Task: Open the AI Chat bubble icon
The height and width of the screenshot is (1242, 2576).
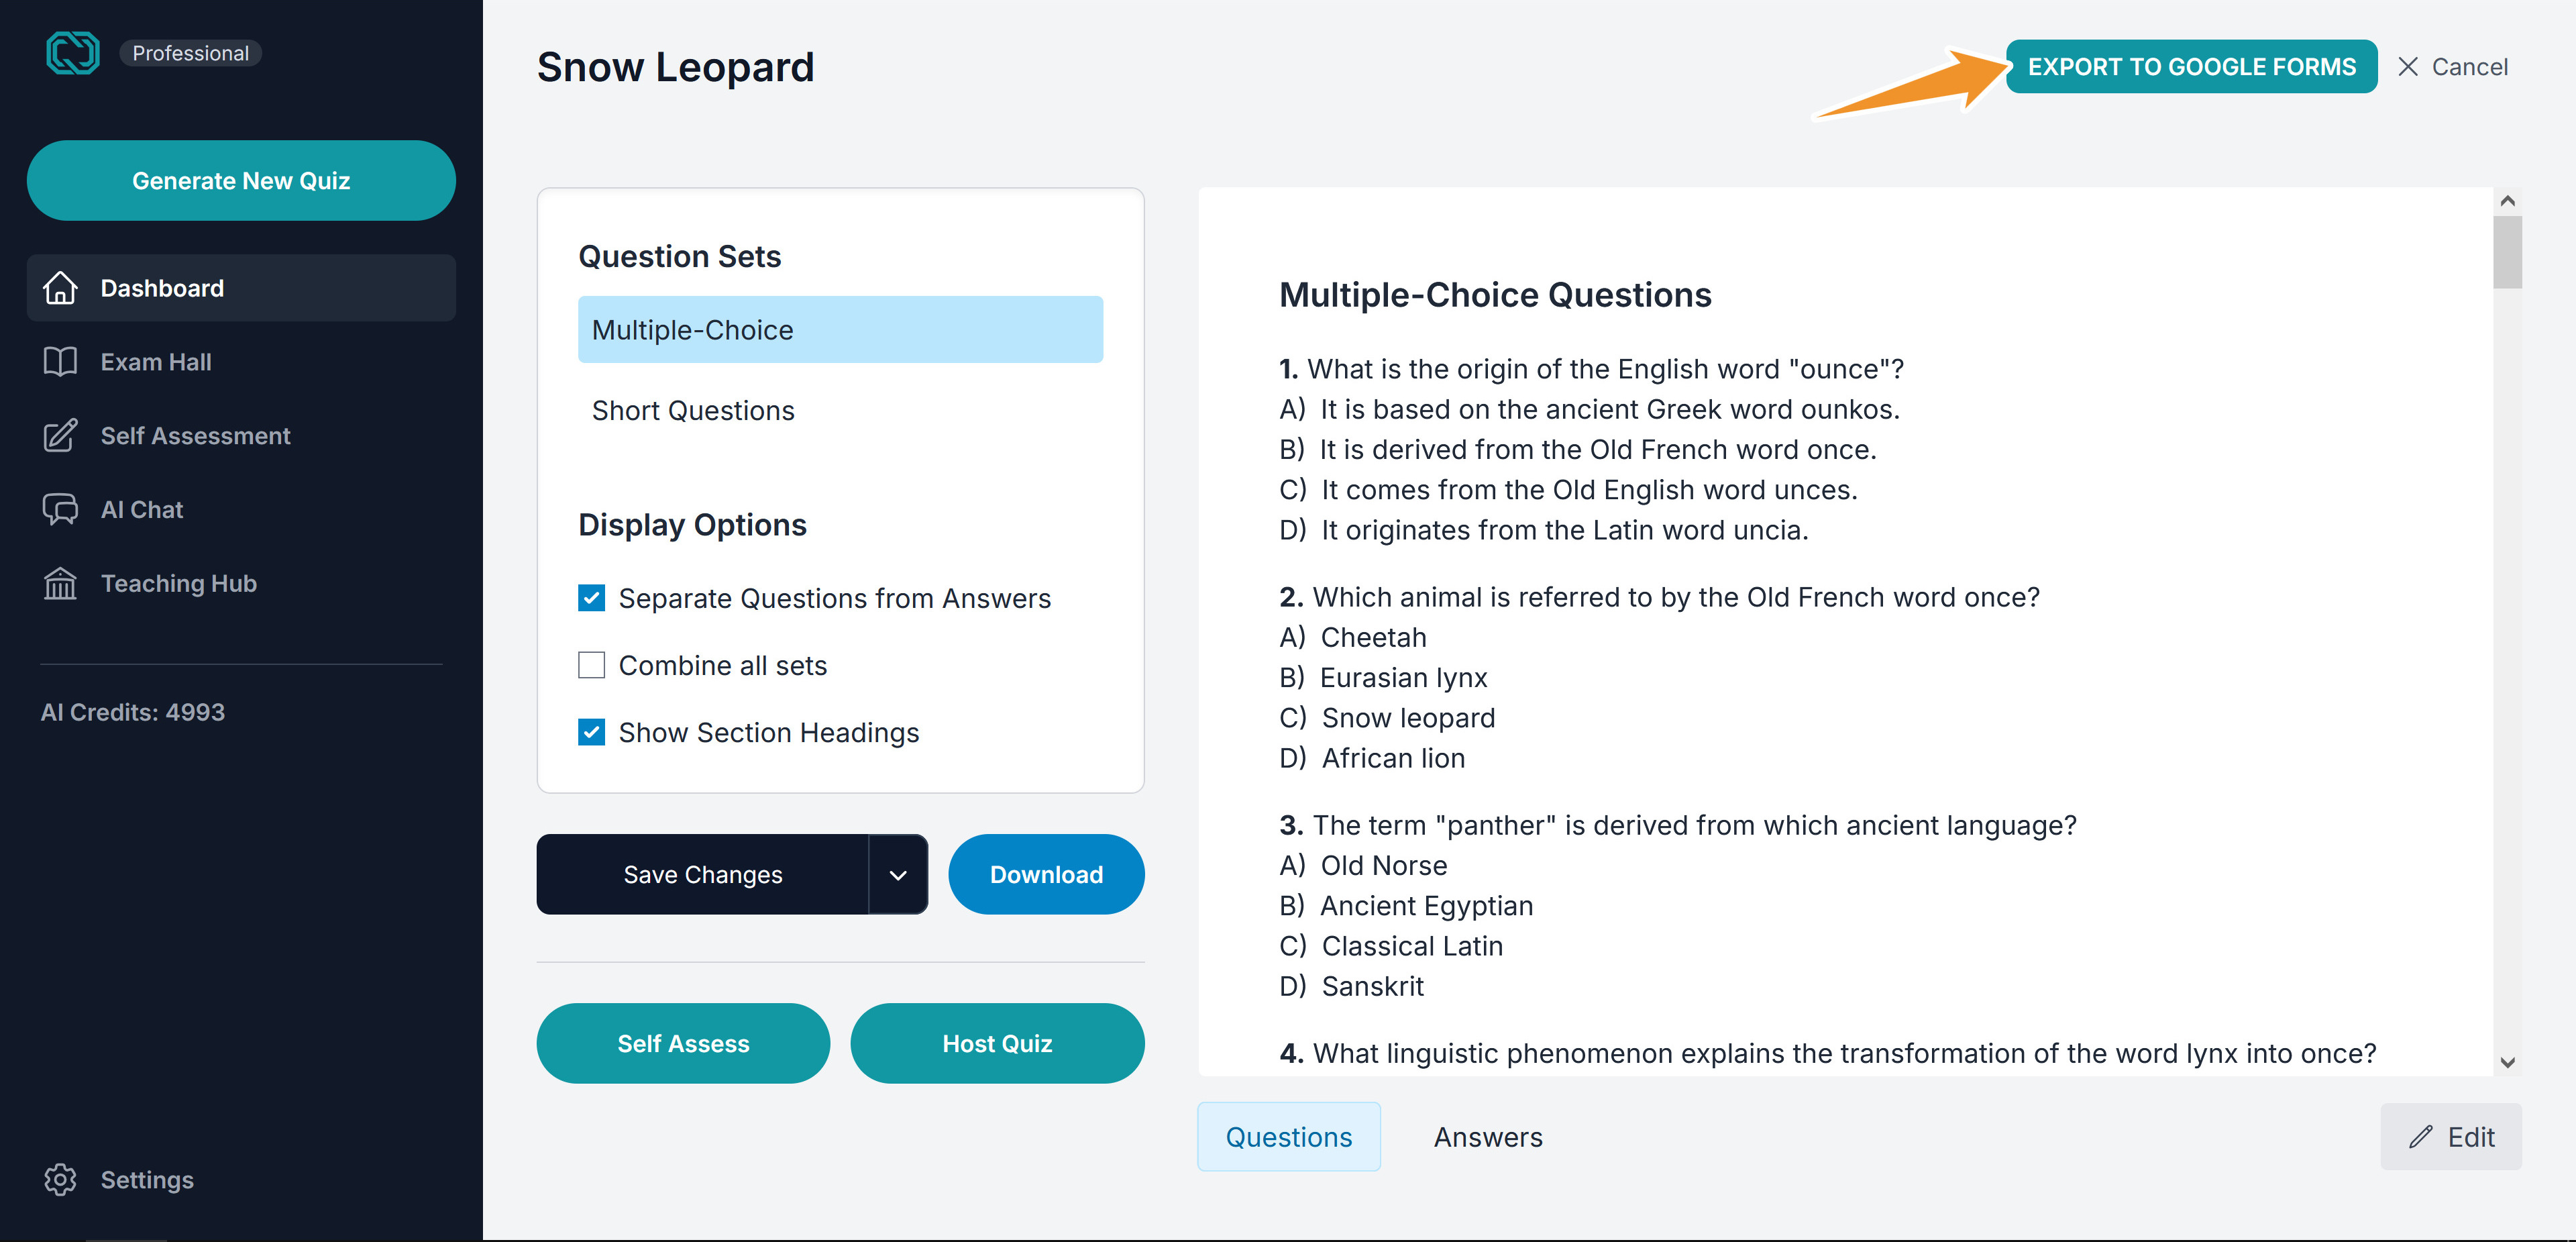Action: 60,509
